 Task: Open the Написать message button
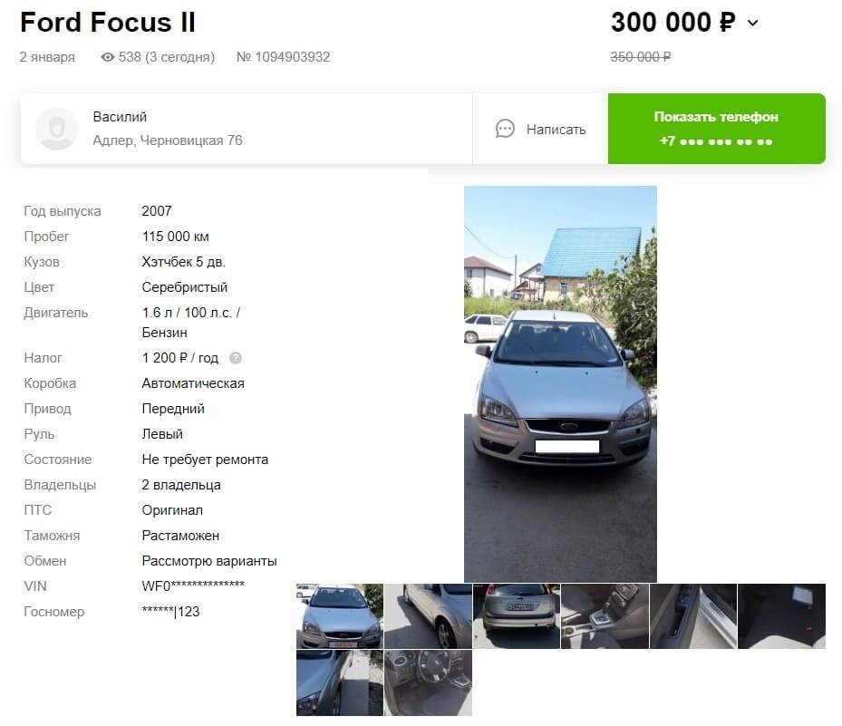(540, 129)
